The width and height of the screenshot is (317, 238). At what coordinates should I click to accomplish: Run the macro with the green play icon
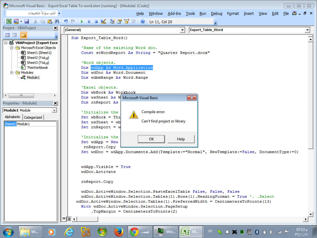(x=82, y=22)
